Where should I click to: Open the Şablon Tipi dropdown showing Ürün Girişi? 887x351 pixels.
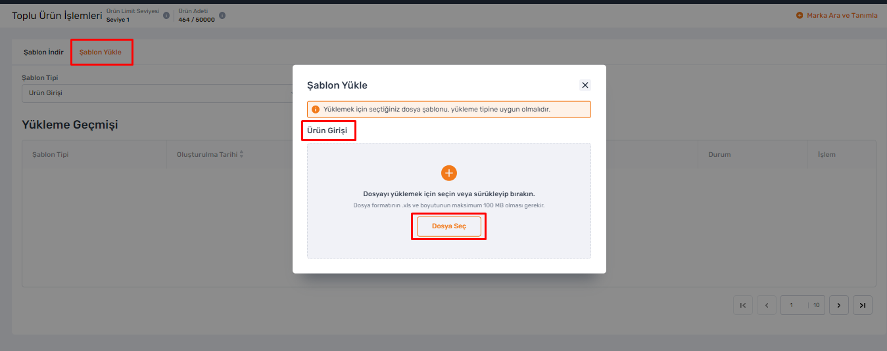pos(158,93)
